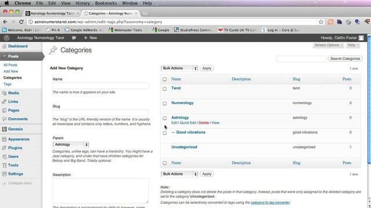Screen dimensions: 371x208
Task: Open the TV Guide UK bookmark
Action: tap(237, 30)
